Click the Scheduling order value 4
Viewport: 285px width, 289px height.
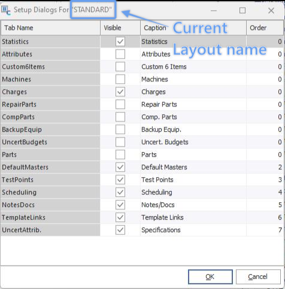[x=265, y=192]
